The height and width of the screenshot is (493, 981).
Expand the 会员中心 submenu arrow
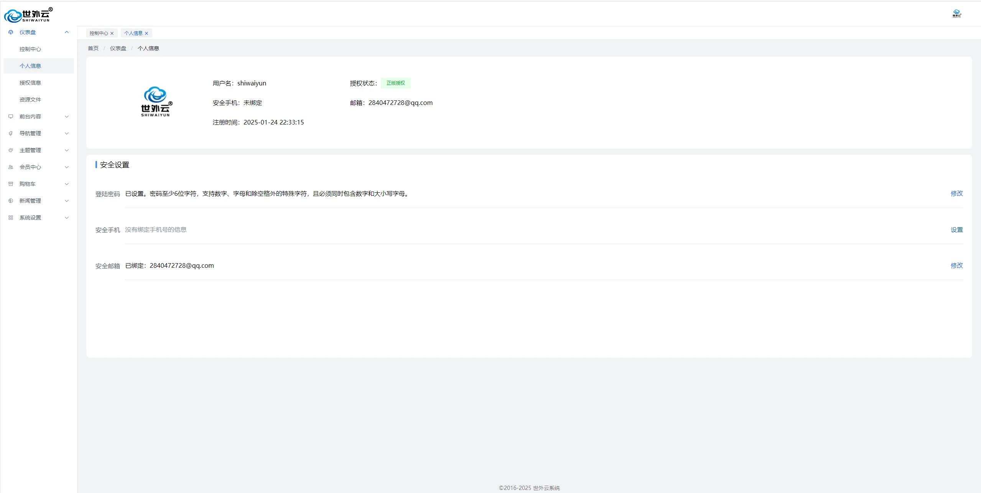[x=67, y=167]
